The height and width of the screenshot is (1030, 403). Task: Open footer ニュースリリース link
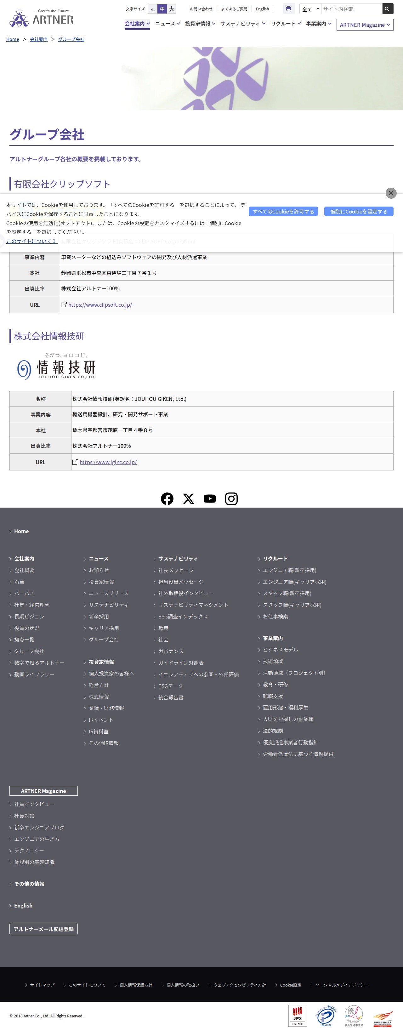click(x=108, y=593)
